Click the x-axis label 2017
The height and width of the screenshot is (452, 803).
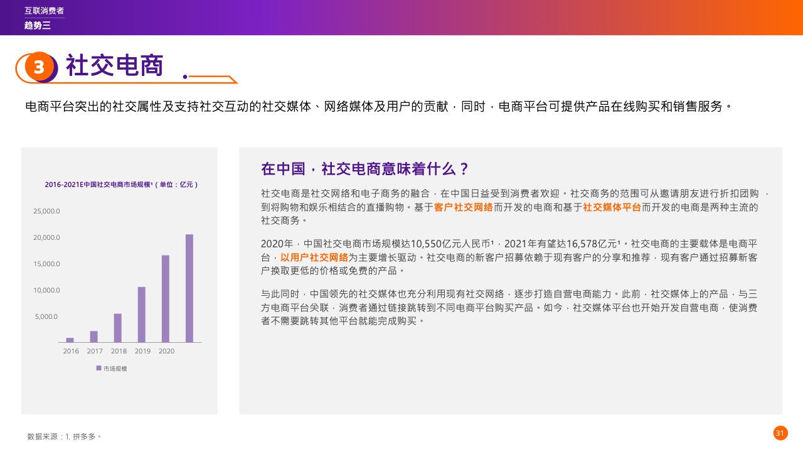pos(95,351)
